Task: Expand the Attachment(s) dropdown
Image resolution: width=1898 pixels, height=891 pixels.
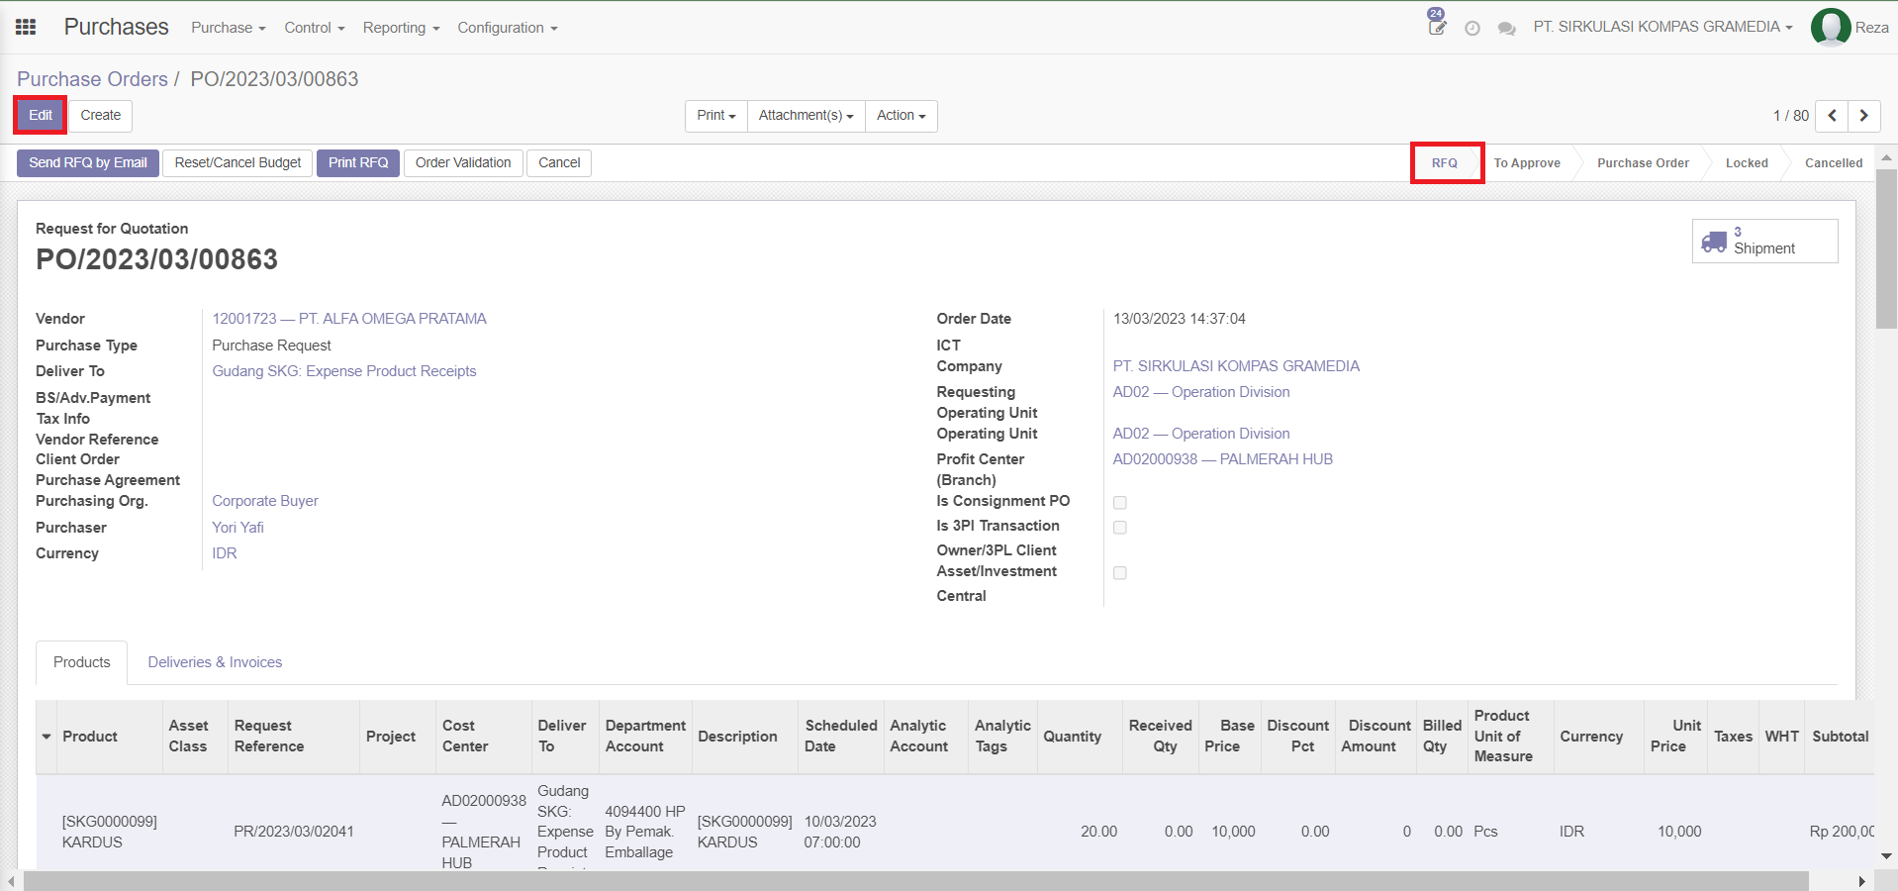Action: click(x=807, y=116)
